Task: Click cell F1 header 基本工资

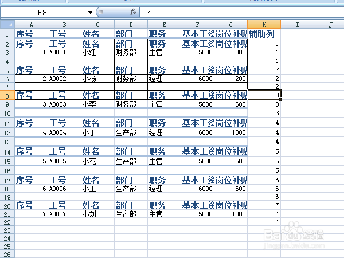Action: click(197, 34)
